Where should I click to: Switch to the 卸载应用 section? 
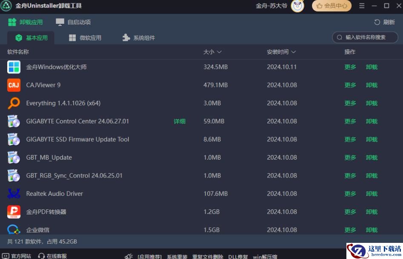pos(25,23)
